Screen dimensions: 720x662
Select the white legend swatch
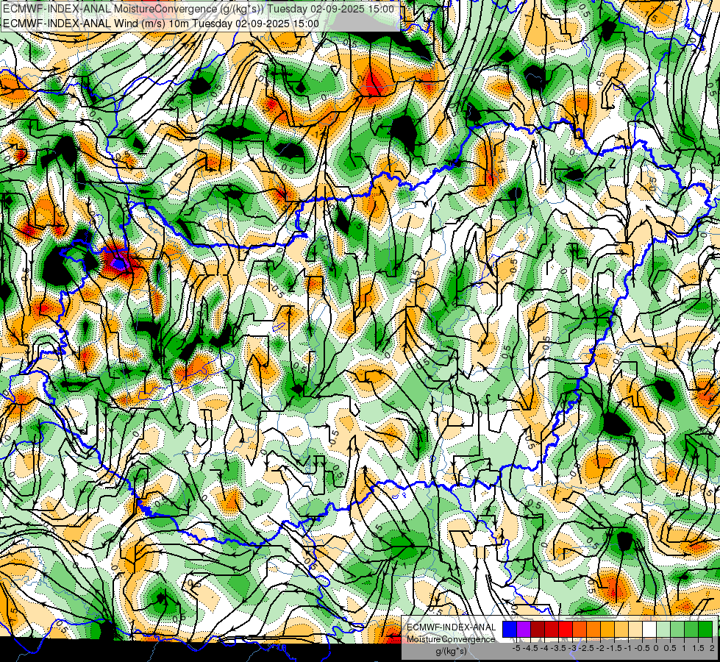(649, 630)
